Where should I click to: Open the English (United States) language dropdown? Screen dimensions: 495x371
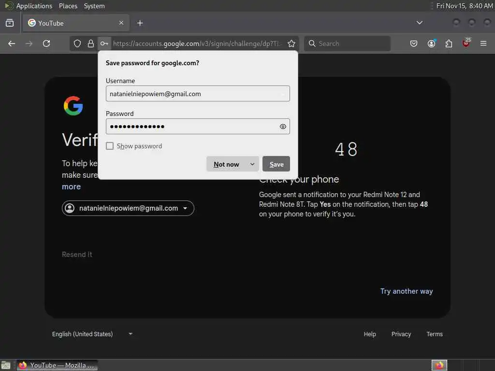pyautogui.click(x=92, y=334)
